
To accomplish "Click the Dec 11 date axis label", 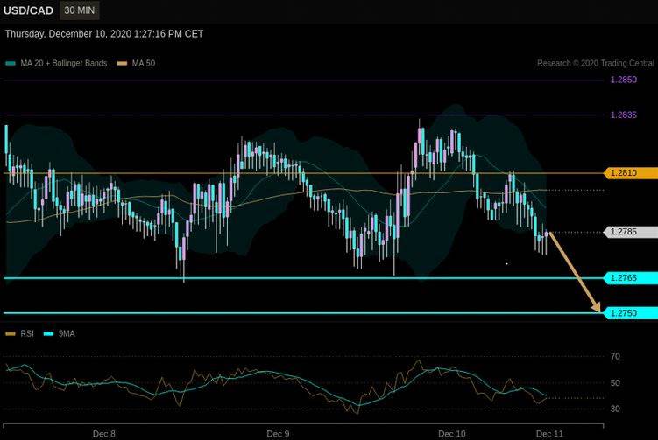I will 549,434.
